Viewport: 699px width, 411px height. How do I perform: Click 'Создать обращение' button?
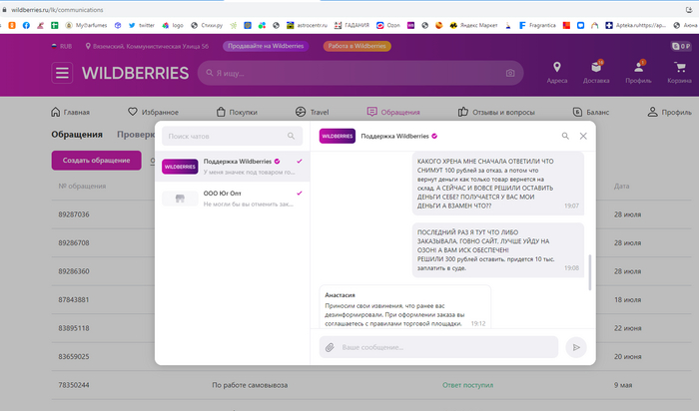96,161
